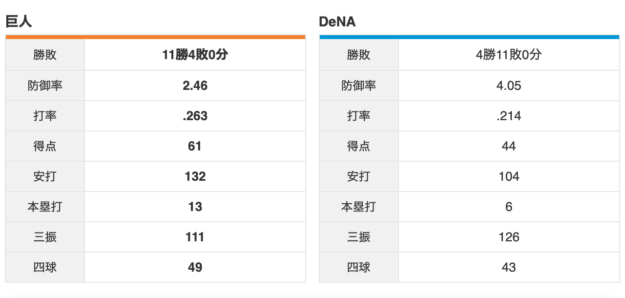Click the 巨人 四球 value 49

195,267
